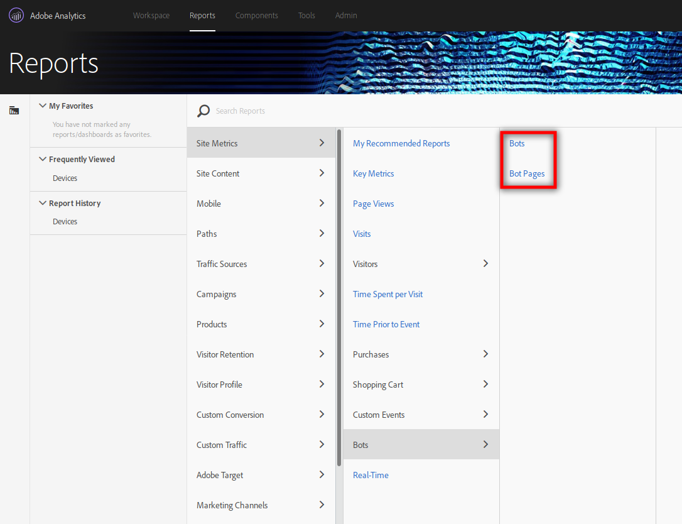682x524 pixels.
Task: Collapse the Frequently Viewed section
Action: pyautogui.click(x=43, y=160)
